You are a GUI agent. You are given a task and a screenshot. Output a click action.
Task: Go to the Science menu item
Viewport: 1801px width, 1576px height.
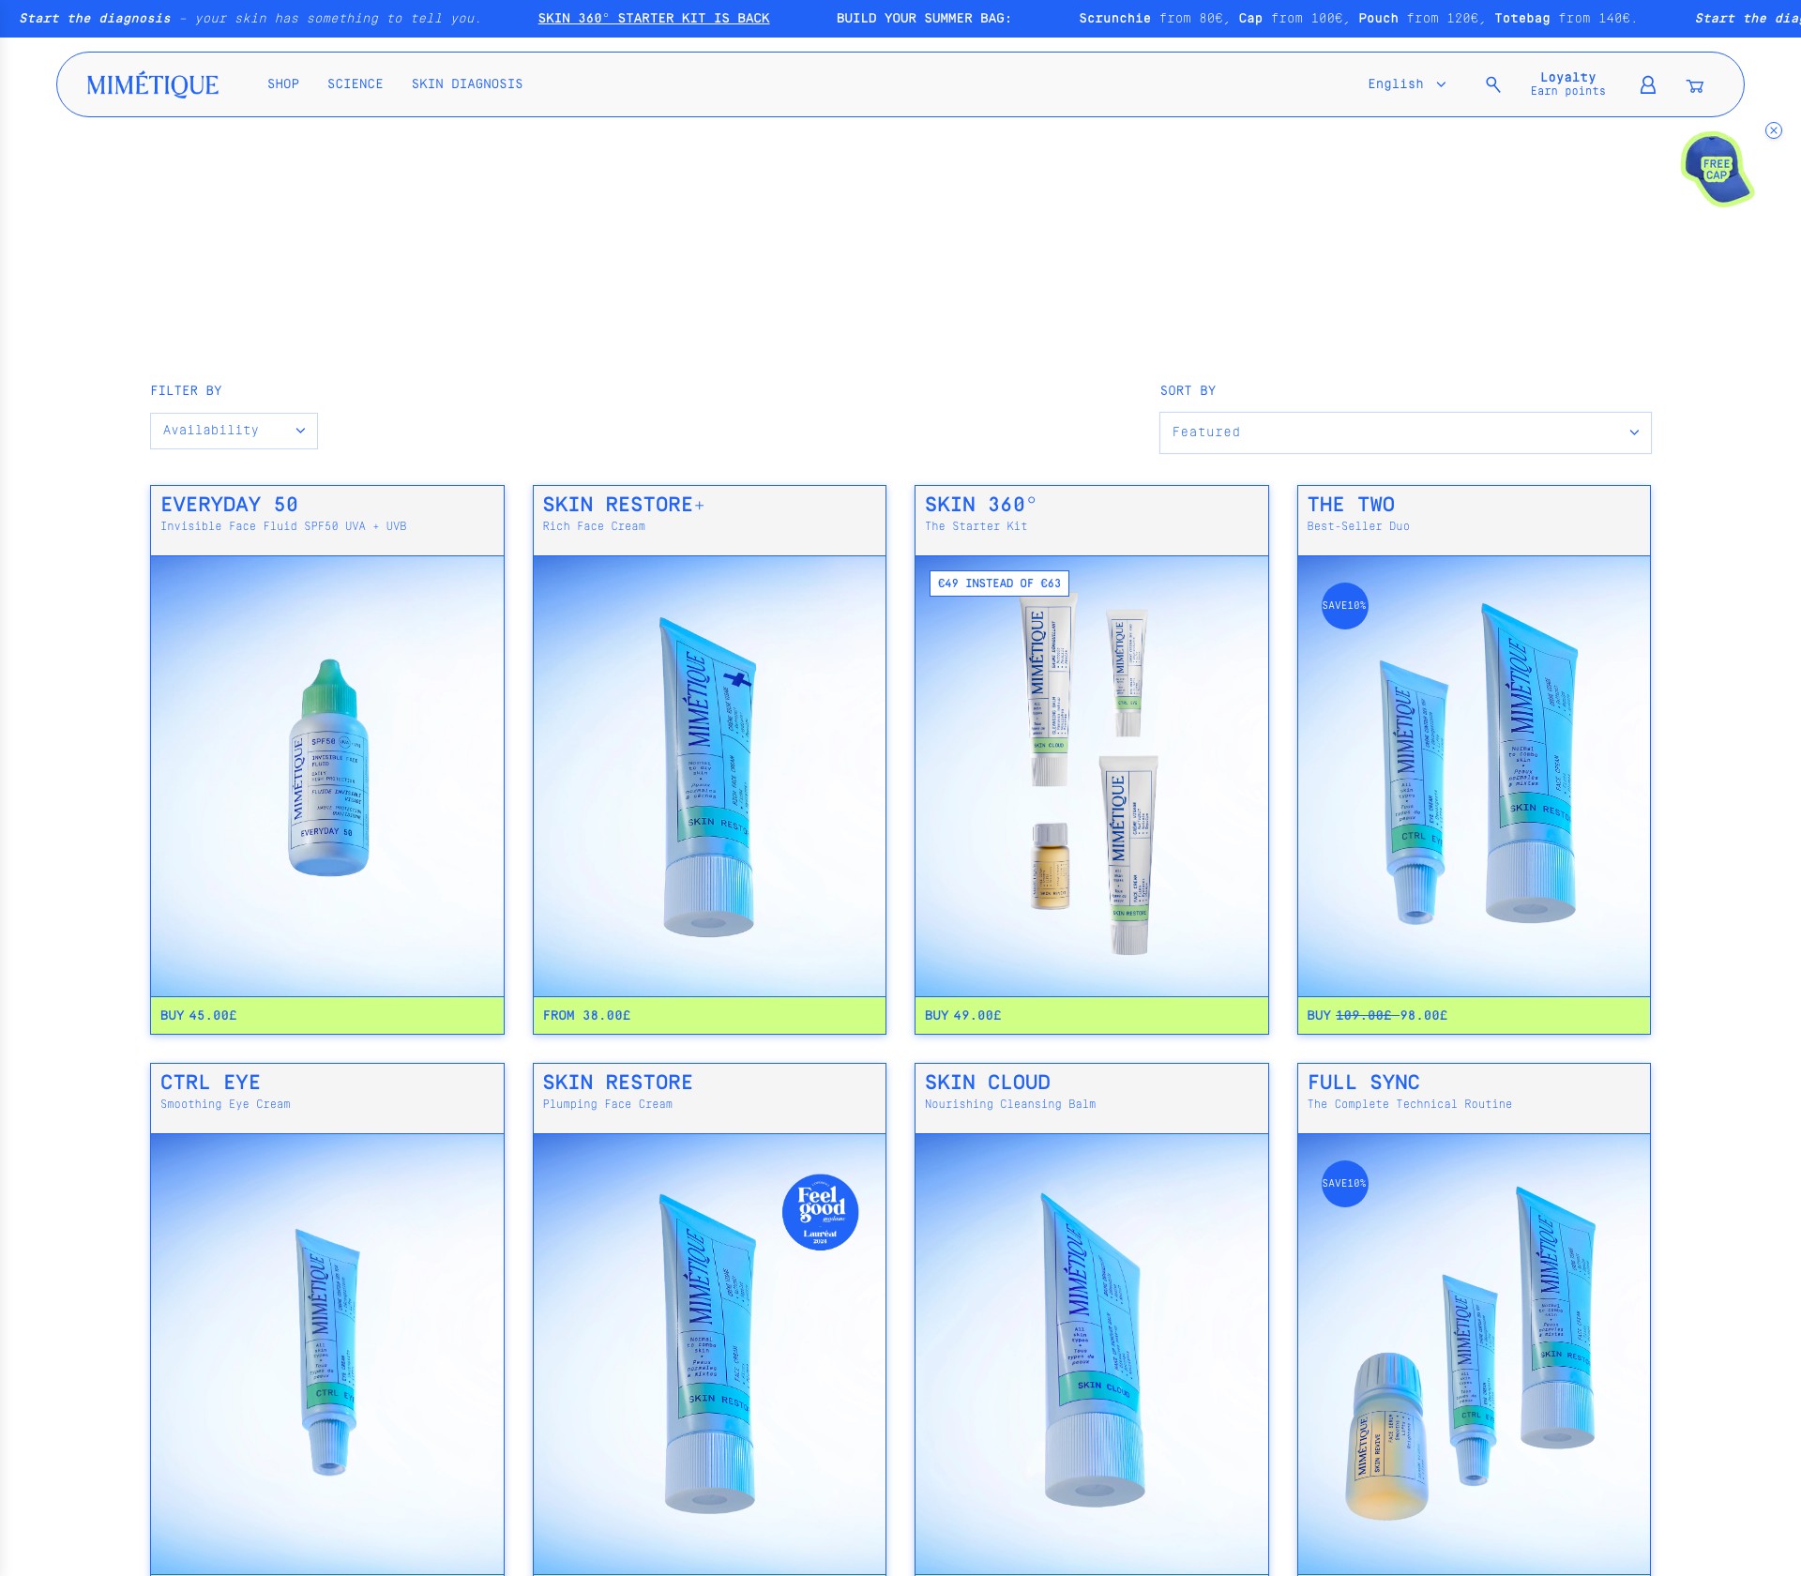355,84
